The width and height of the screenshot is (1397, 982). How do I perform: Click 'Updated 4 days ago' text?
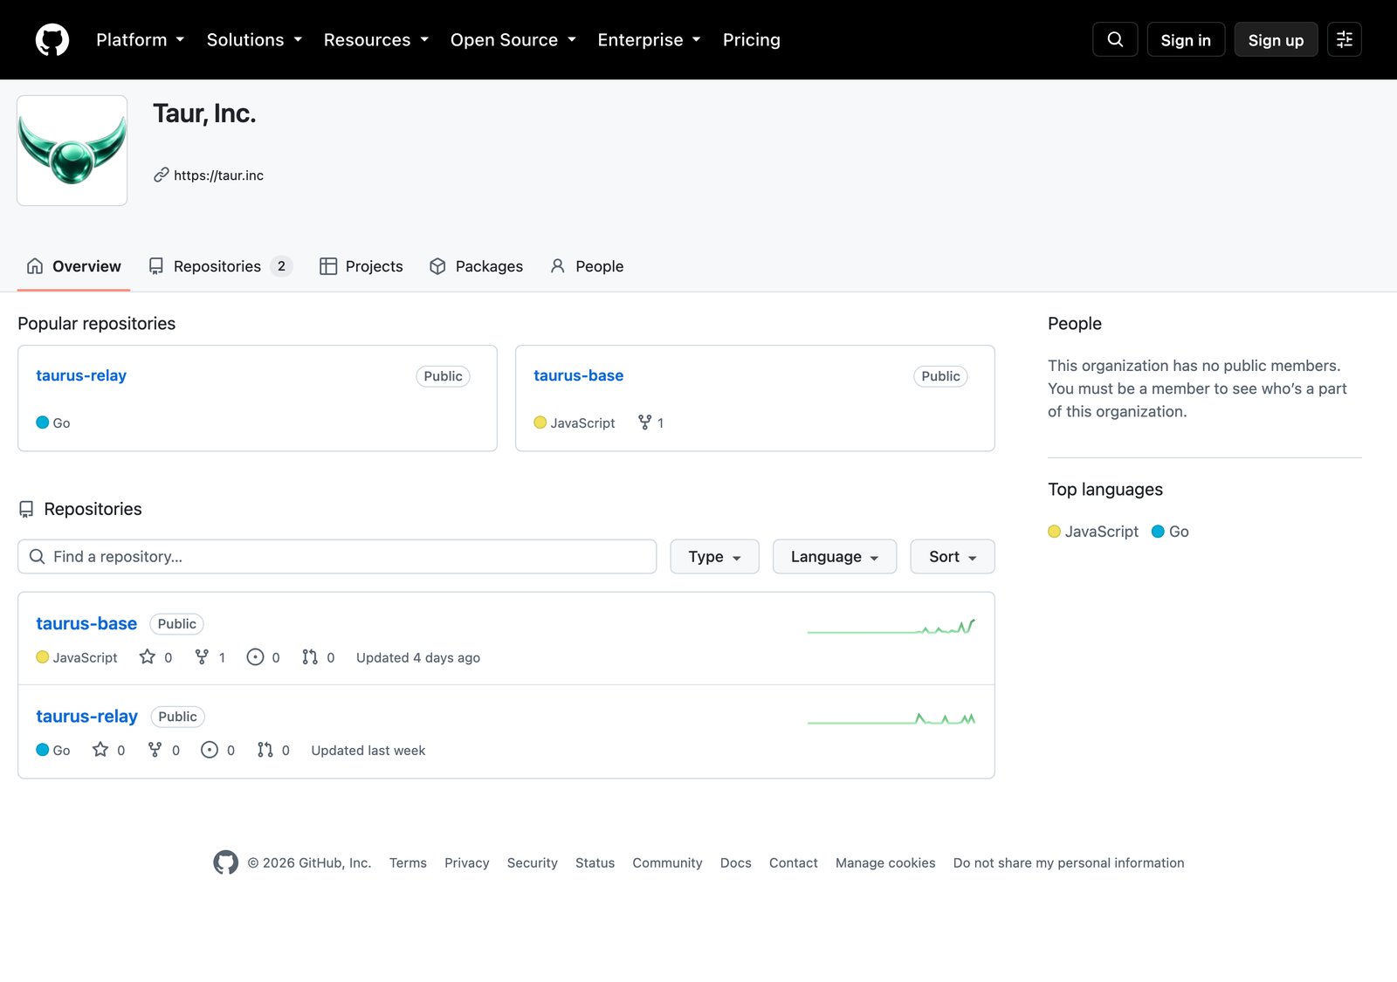click(418, 657)
